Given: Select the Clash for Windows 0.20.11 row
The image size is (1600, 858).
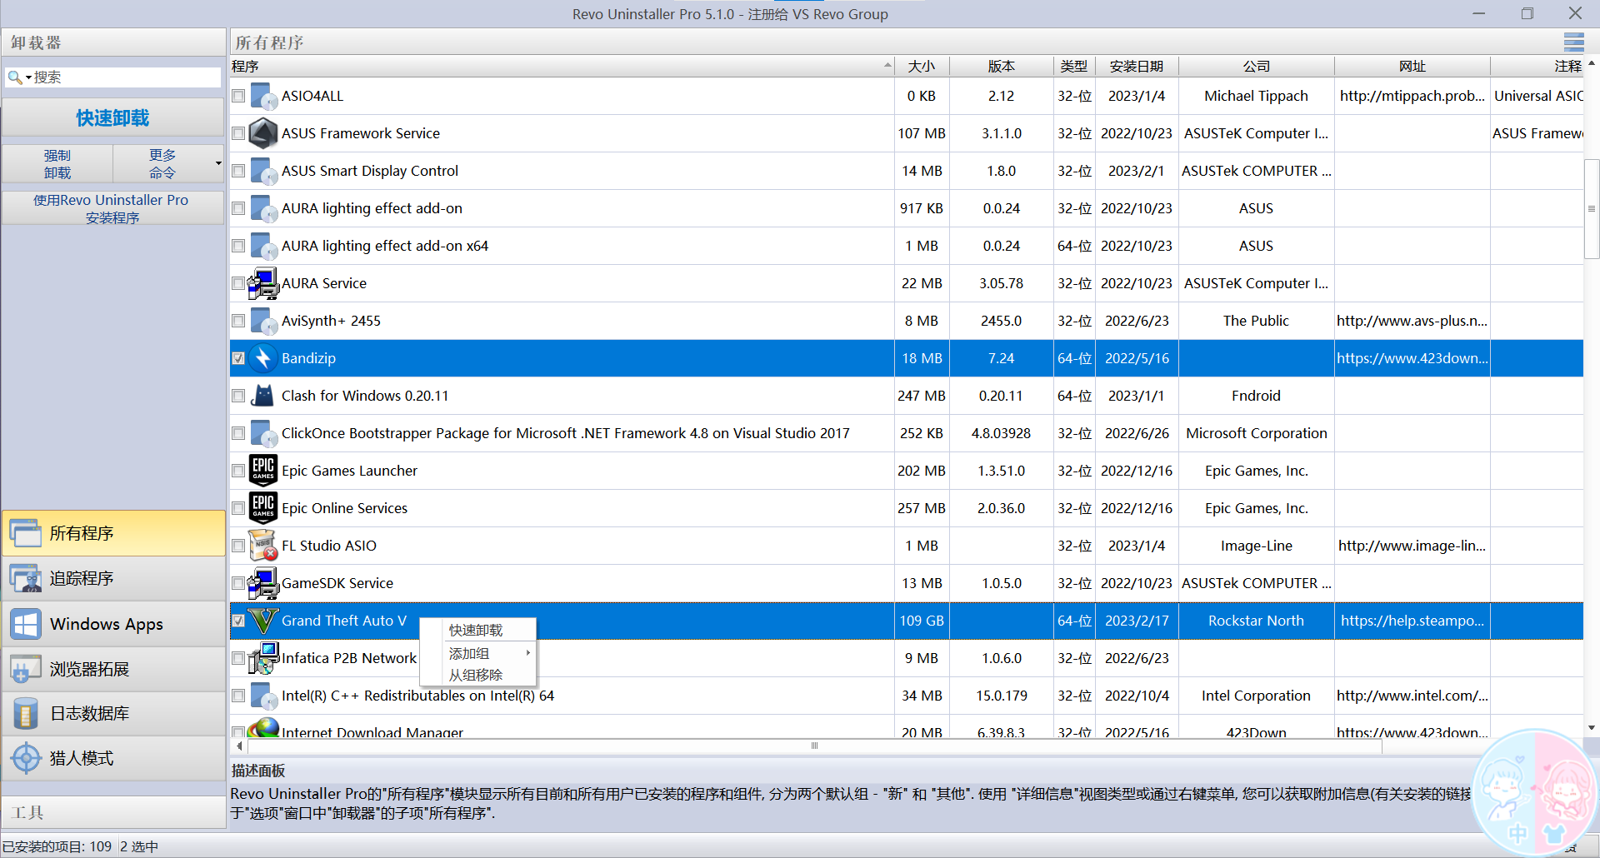Looking at the screenshot, I should (x=907, y=396).
